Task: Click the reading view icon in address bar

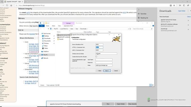Action: [171, 5]
